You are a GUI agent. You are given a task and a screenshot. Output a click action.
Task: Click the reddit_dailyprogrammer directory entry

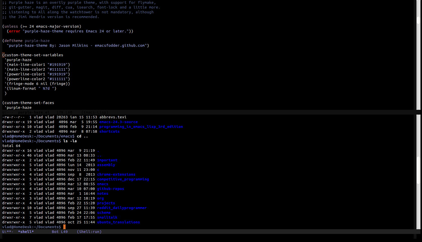coord(122,208)
